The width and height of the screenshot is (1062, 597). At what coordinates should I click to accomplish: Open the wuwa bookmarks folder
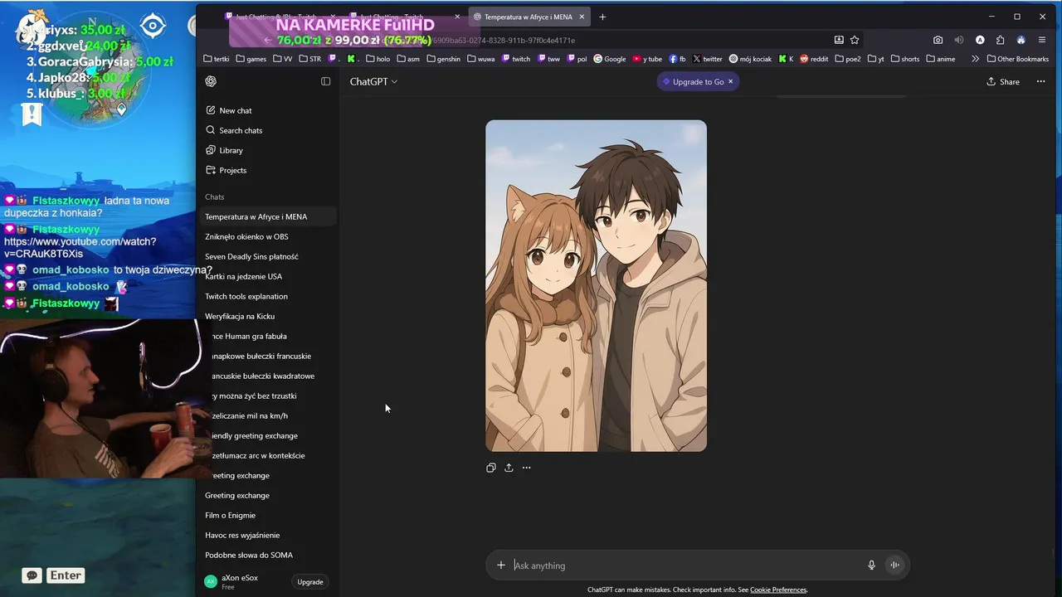(480, 59)
